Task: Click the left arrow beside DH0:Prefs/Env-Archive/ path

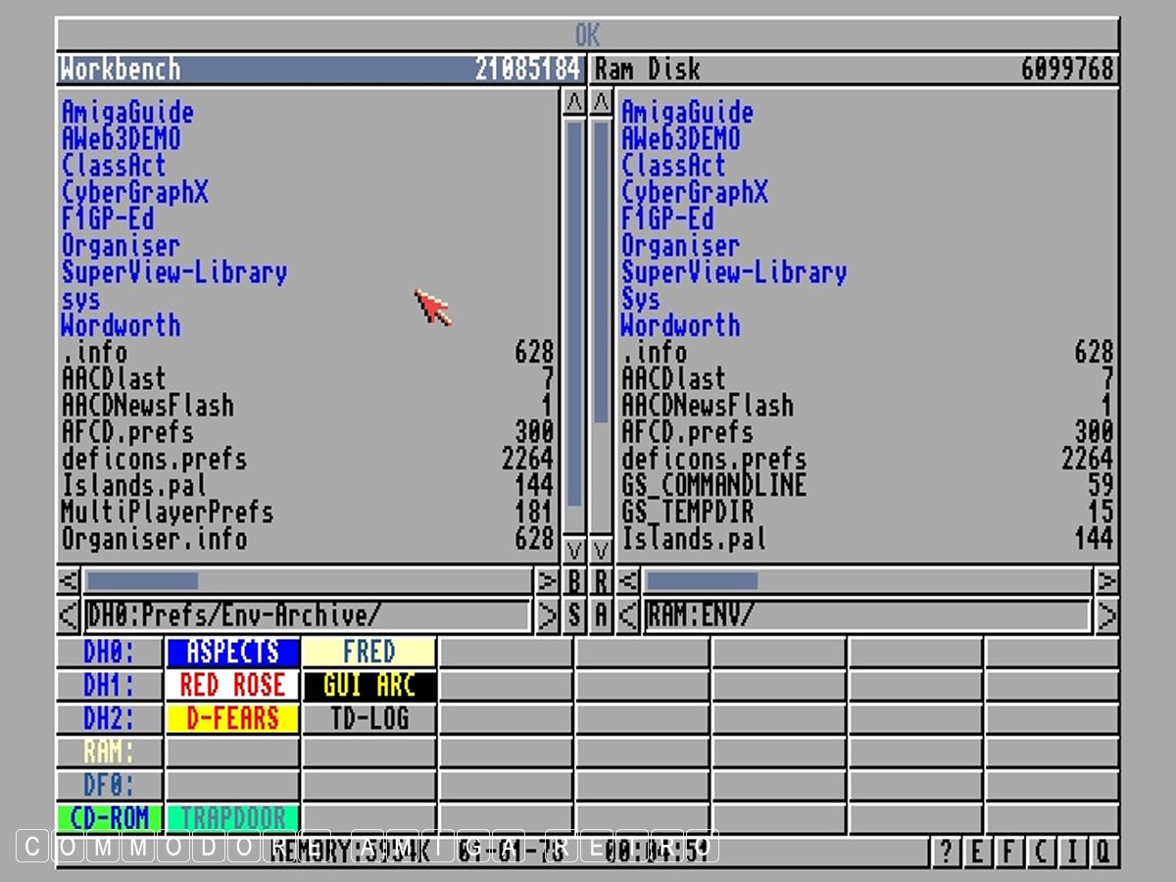Action: [69, 615]
